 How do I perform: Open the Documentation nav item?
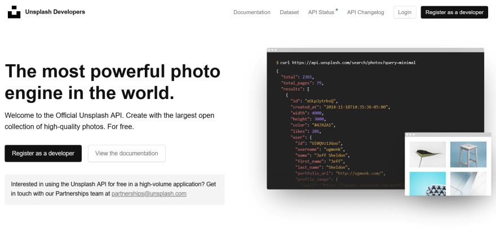(x=252, y=12)
